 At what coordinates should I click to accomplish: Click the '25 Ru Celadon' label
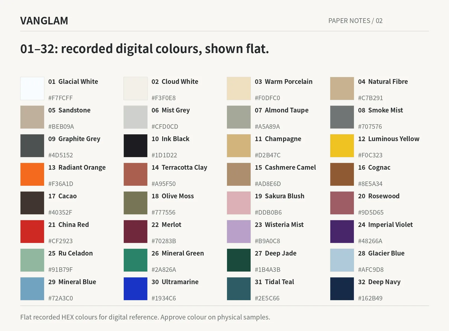click(70, 253)
